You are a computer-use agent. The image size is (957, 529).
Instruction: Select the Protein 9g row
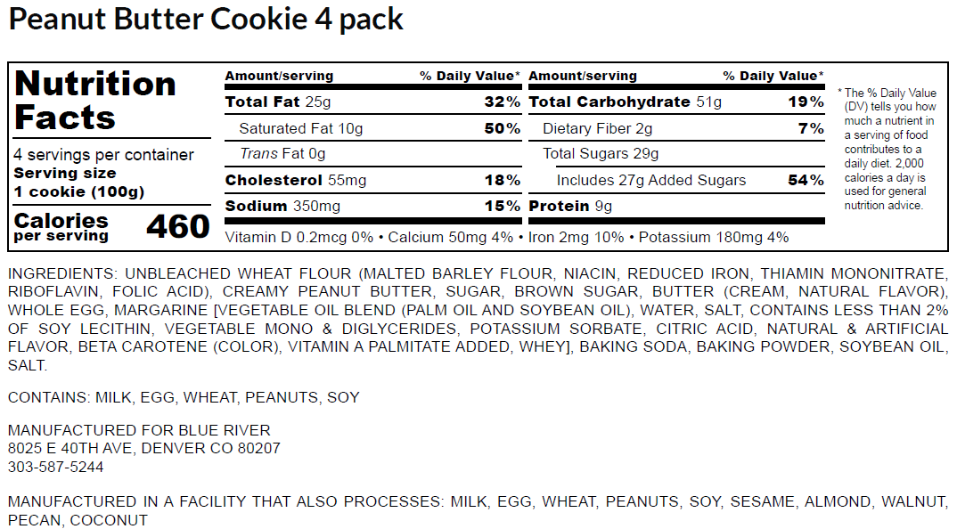[x=570, y=207]
